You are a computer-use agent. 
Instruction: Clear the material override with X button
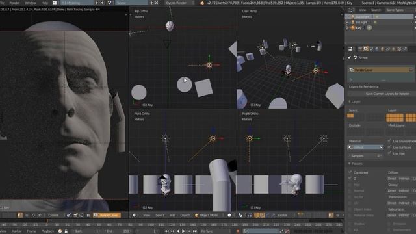tap(382, 148)
